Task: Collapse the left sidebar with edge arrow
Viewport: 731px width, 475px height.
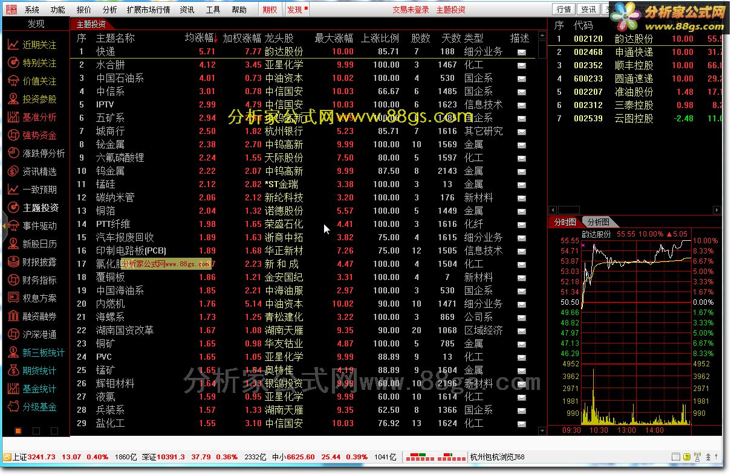Action: [3, 225]
